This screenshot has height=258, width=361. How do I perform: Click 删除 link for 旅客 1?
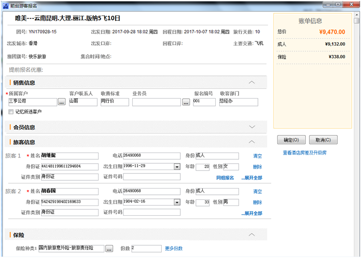258,167
